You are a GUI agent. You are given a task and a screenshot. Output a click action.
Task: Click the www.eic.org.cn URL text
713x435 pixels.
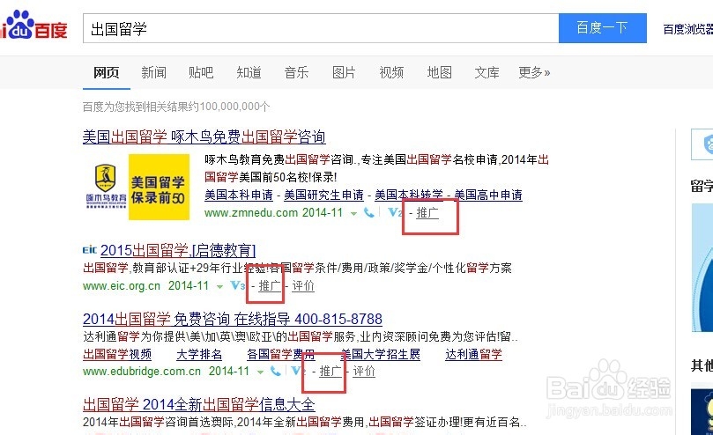point(122,286)
